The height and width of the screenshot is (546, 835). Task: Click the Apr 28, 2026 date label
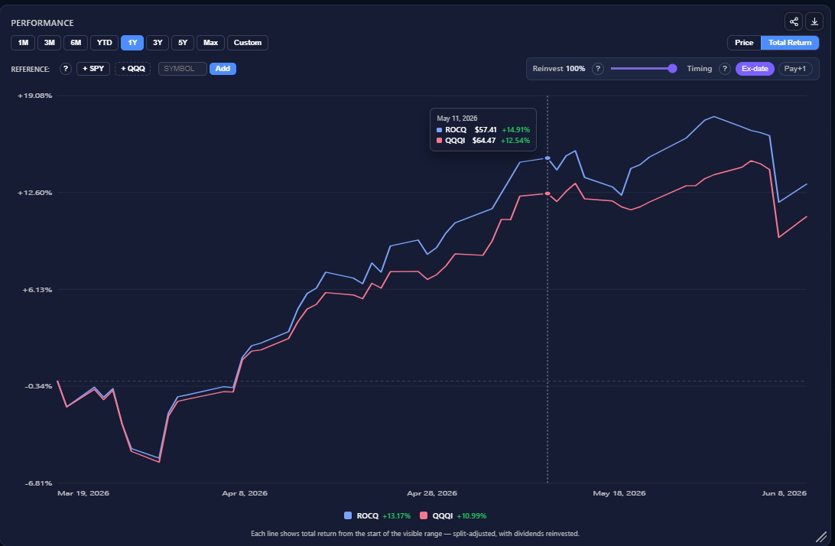pos(432,493)
